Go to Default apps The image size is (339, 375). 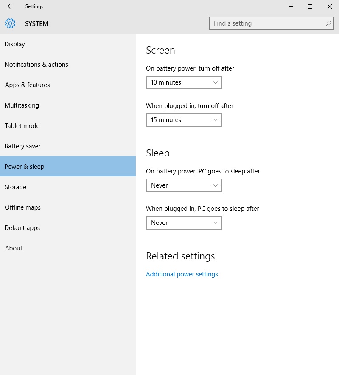tap(68, 228)
